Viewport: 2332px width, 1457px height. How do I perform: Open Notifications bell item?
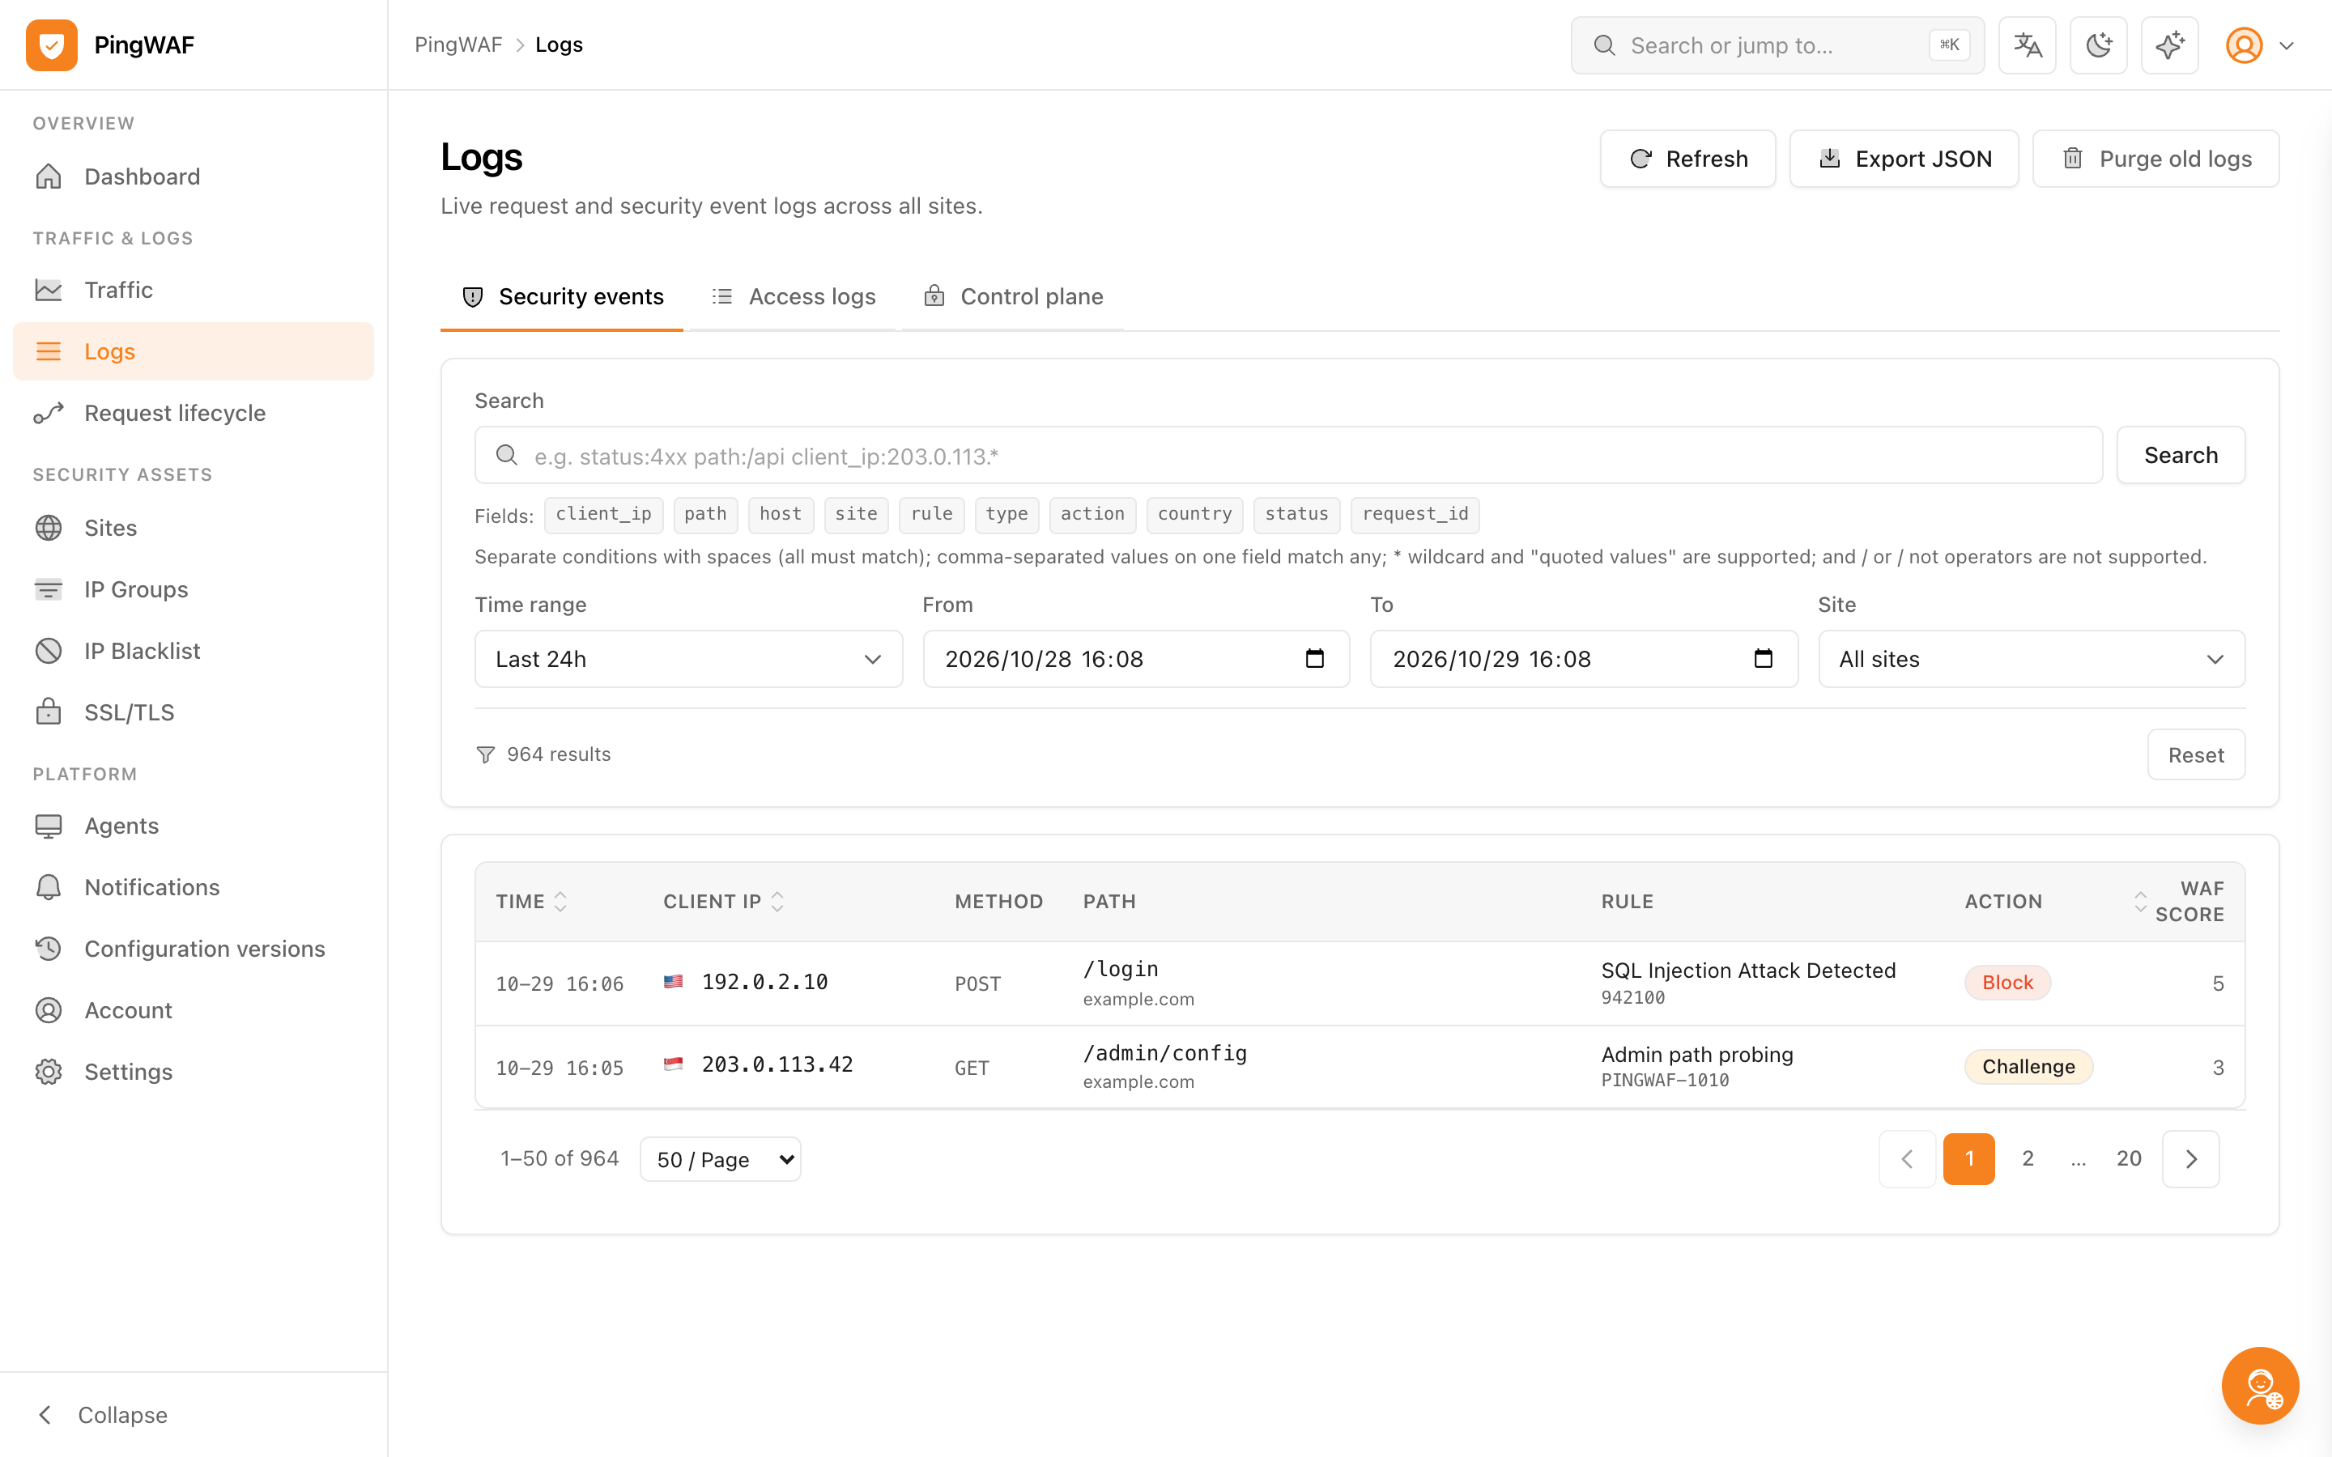pos(193,887)
